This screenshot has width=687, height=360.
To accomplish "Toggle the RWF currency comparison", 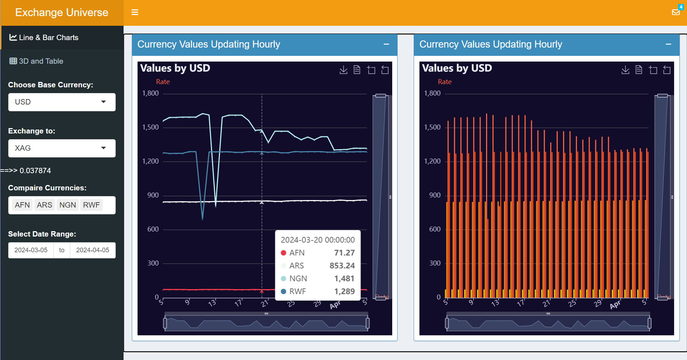I will [91, 205].
